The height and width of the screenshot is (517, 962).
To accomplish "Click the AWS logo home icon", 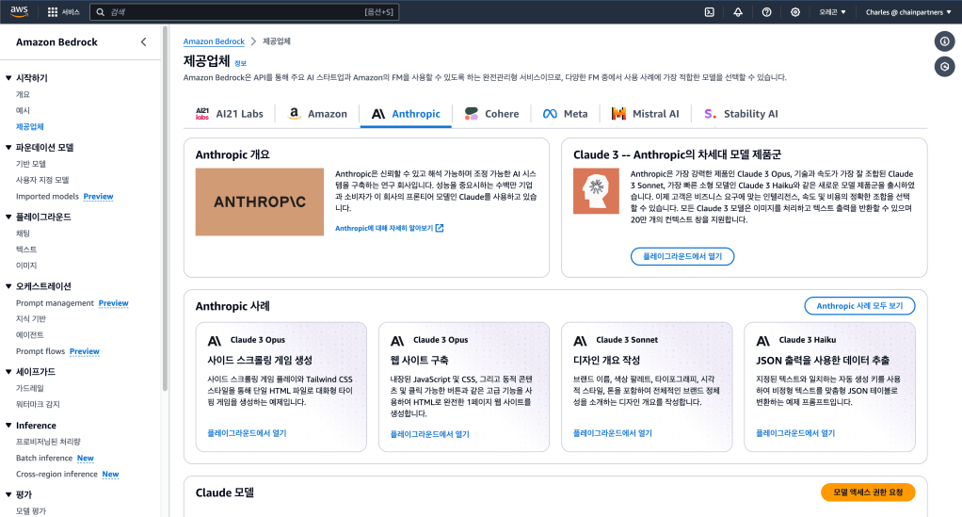I will [x=19, y=11].
